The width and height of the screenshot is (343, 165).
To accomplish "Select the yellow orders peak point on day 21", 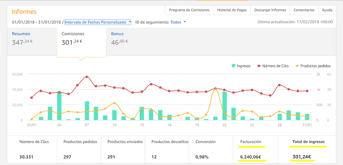I will tap(215, 89).
